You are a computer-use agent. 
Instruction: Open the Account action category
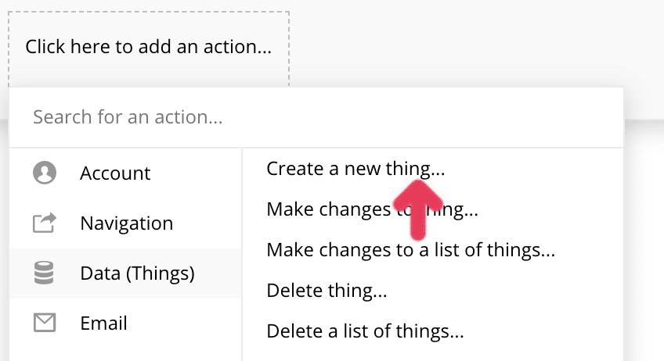[115, 173]
